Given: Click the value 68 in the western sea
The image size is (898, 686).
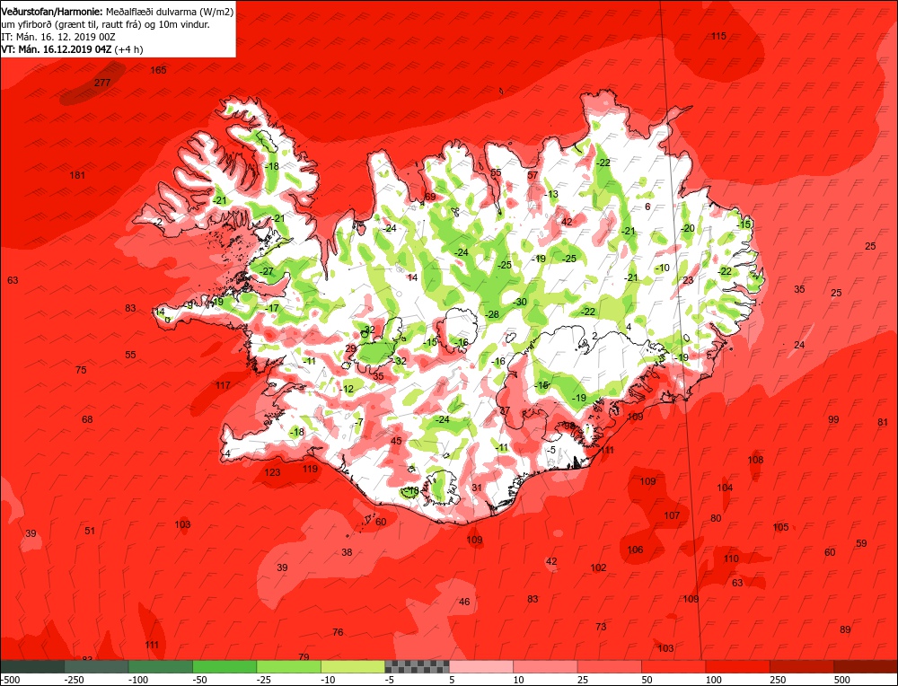Looking at the screenshot, I should click(87, 419).
